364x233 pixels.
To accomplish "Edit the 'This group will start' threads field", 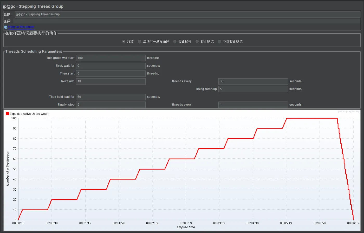I will [x=111, y=58].
